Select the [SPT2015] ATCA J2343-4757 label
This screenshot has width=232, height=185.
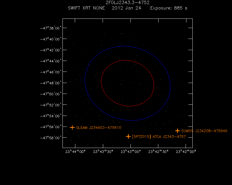click(x=159, y=137)
